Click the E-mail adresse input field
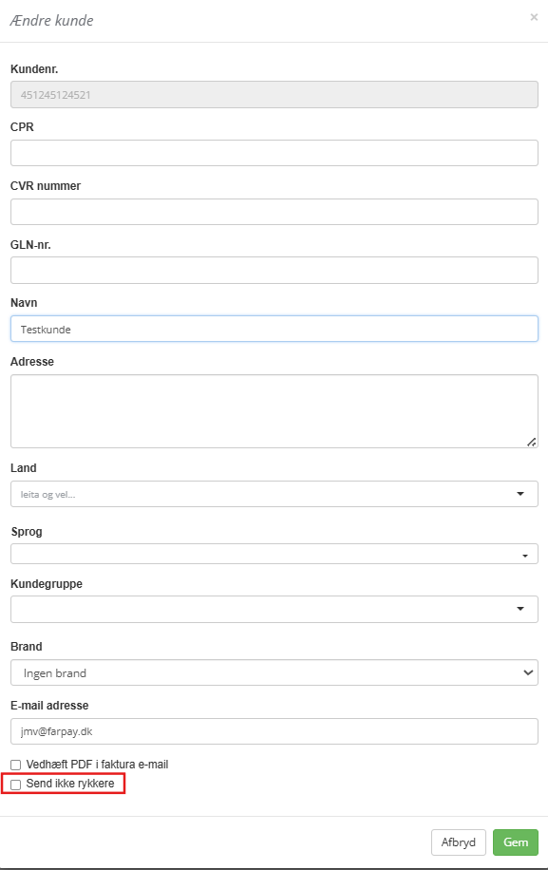The width and height of the screenshot is (548, 870). click(x=274, y=731)
